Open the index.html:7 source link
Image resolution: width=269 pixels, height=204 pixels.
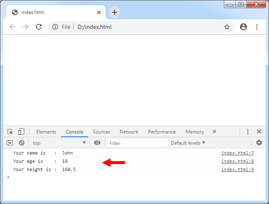(x=237, y=153)
